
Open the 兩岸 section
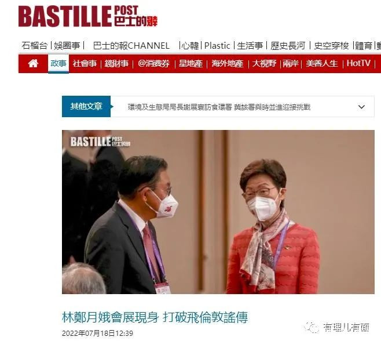291,64
